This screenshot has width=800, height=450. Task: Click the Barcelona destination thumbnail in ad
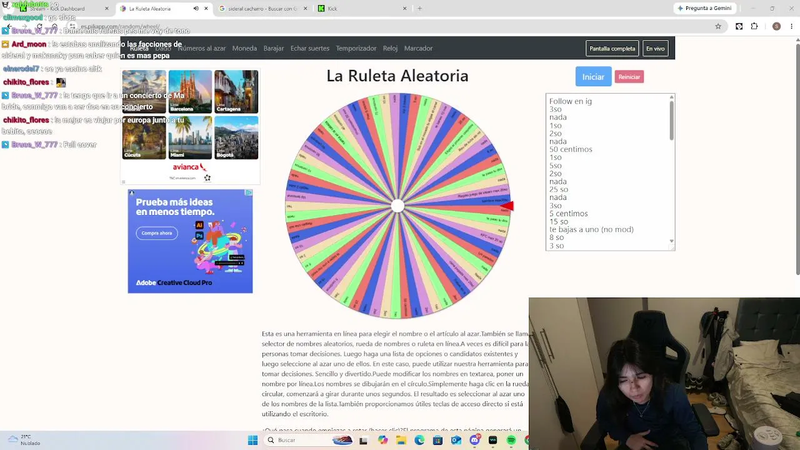click(190, 91)
